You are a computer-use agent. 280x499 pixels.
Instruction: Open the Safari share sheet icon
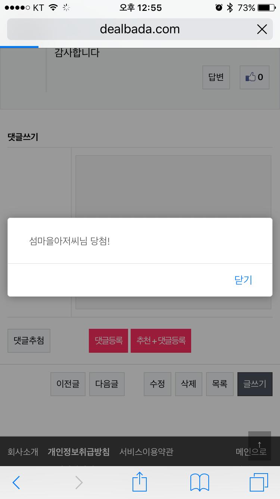140,481
